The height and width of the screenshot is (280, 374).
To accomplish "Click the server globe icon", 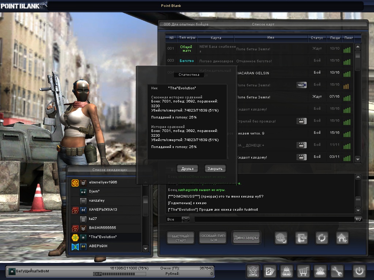I will point(281,238).
